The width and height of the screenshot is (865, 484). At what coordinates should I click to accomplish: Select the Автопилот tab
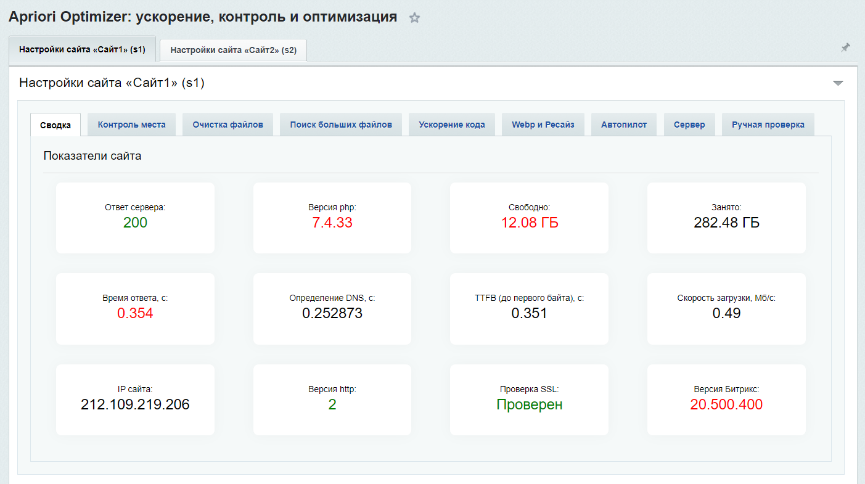click(x=624, y=125)
